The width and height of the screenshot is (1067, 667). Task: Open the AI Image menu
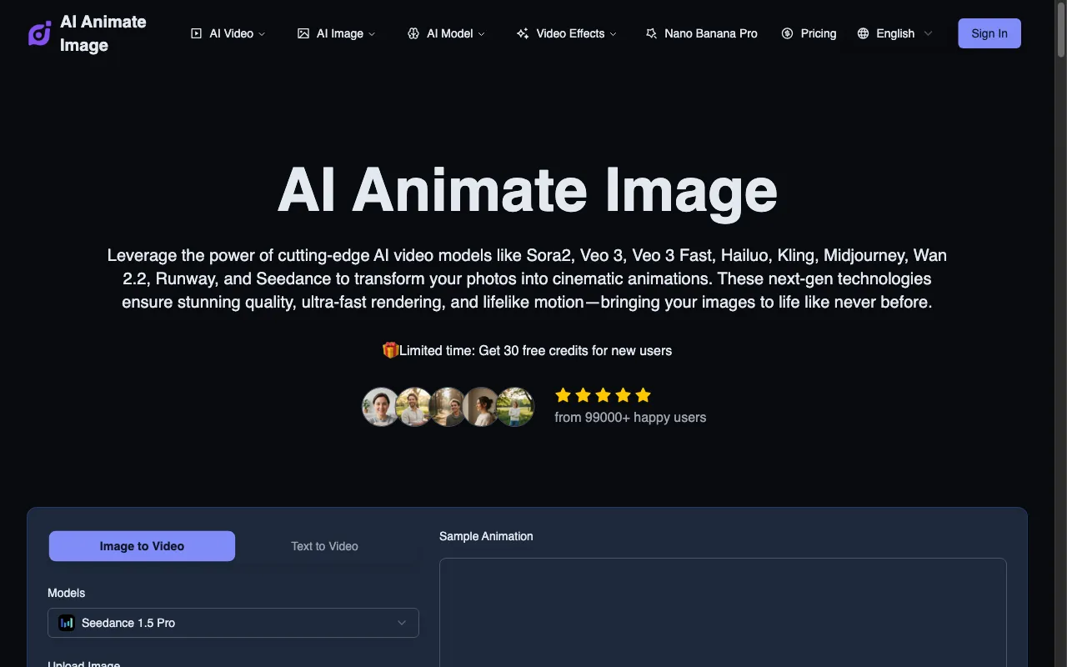[x=337, y=33]
